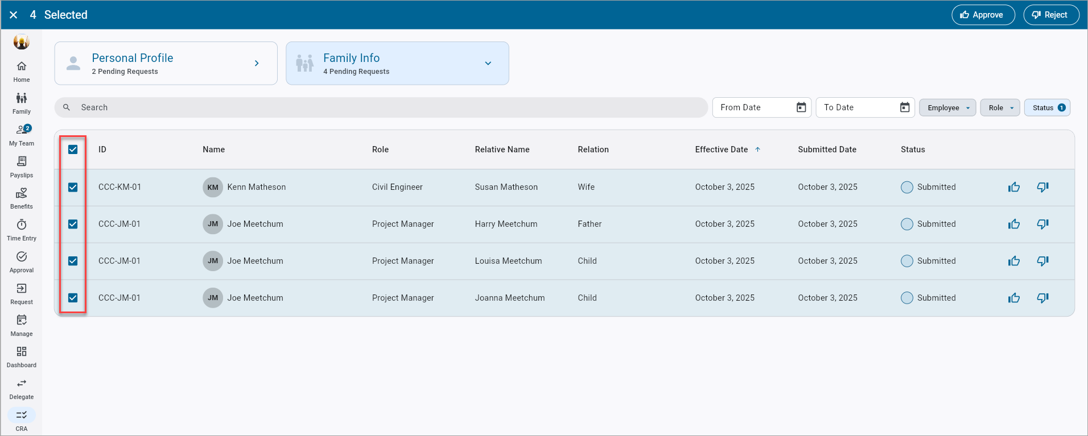Image resolution: width=1088 pixels, height=436 pixels.
Task: Click the Reject button in header
Action: [1050, 15]
